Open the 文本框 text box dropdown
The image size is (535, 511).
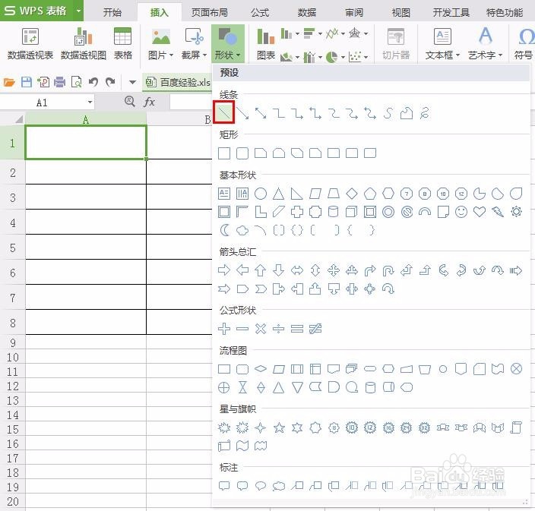(442, 43)
